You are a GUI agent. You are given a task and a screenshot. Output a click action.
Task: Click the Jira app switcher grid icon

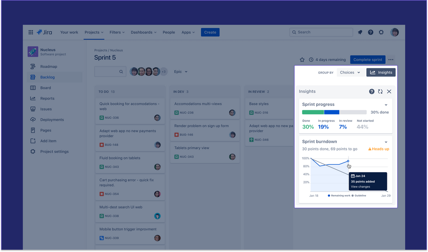[x=30, y=32]
